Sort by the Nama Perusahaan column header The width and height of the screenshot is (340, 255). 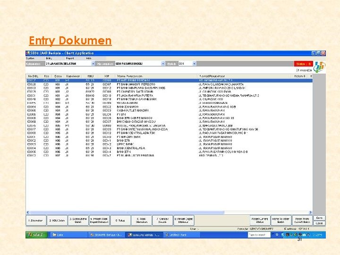pyautogui.click(x=156, y=76)
